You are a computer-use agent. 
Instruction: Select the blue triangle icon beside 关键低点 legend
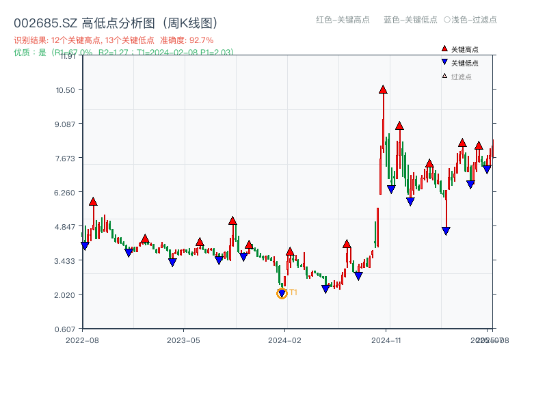tap(444, 62)
